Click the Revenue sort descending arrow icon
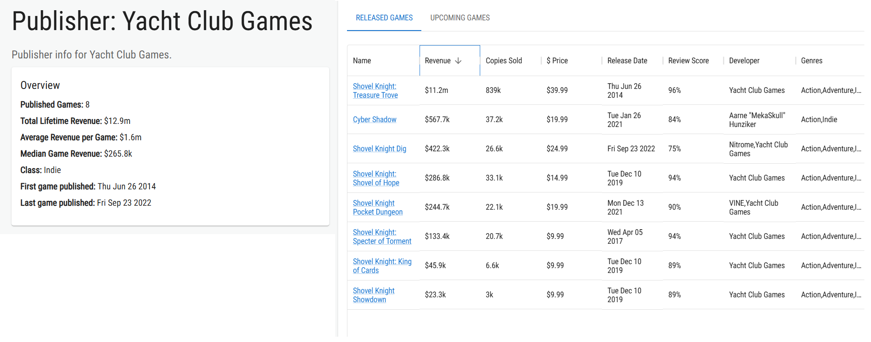871x342 pixels. [458, 61]
